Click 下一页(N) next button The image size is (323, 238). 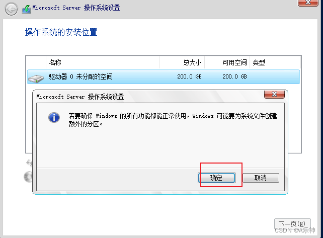point(292,224)
